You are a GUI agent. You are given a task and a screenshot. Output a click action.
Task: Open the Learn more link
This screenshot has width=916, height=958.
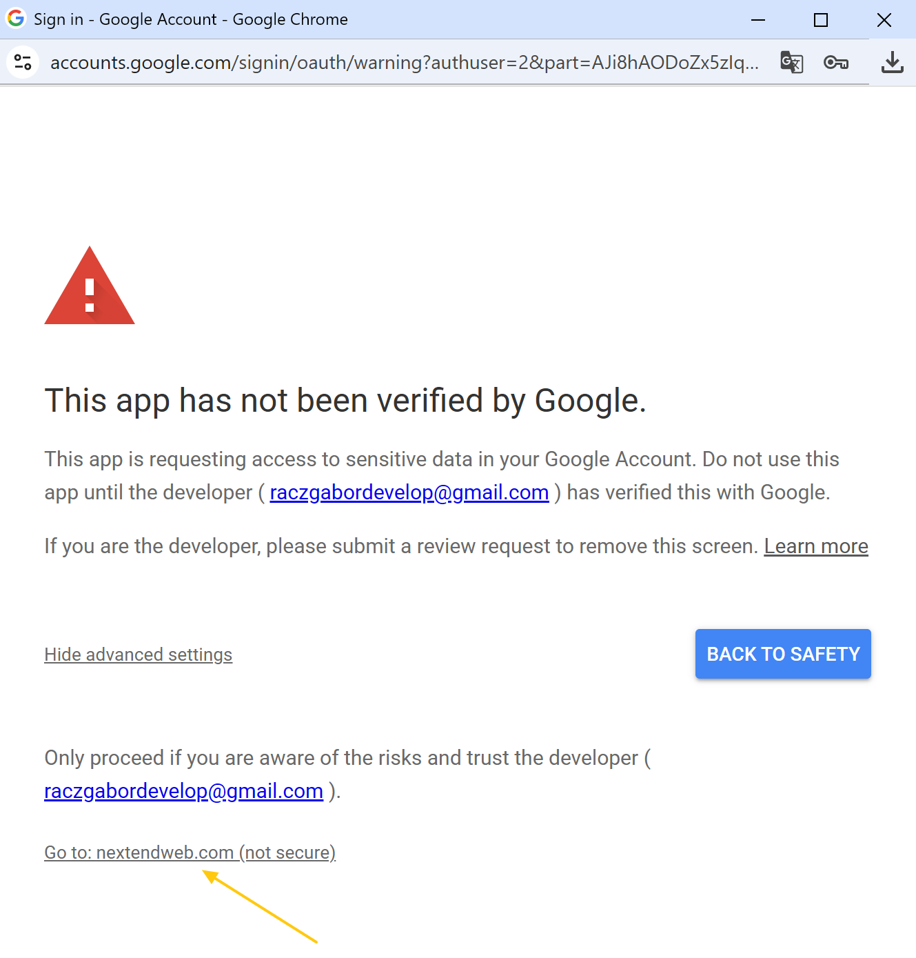[816, 546]
